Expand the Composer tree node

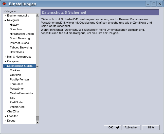pyautogui.click(x=5, y=61)
